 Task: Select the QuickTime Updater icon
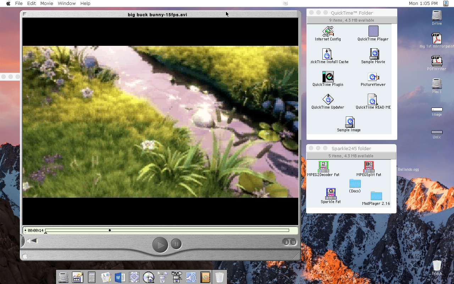[x=328, y=99]
